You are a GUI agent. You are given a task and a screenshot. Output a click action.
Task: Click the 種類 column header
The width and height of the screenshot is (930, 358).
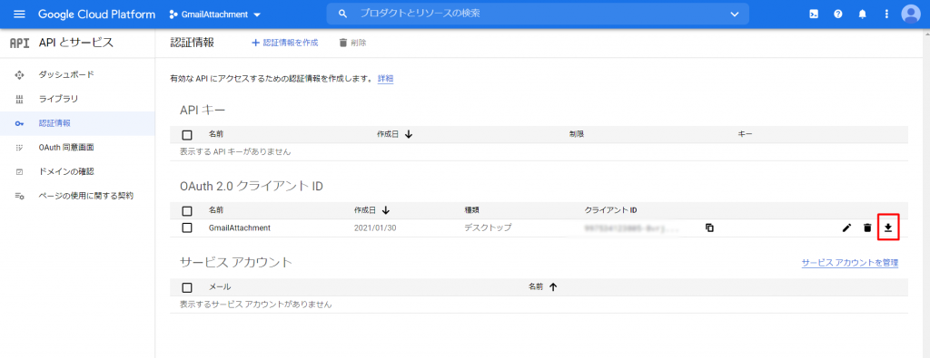(x=472, y=210)
